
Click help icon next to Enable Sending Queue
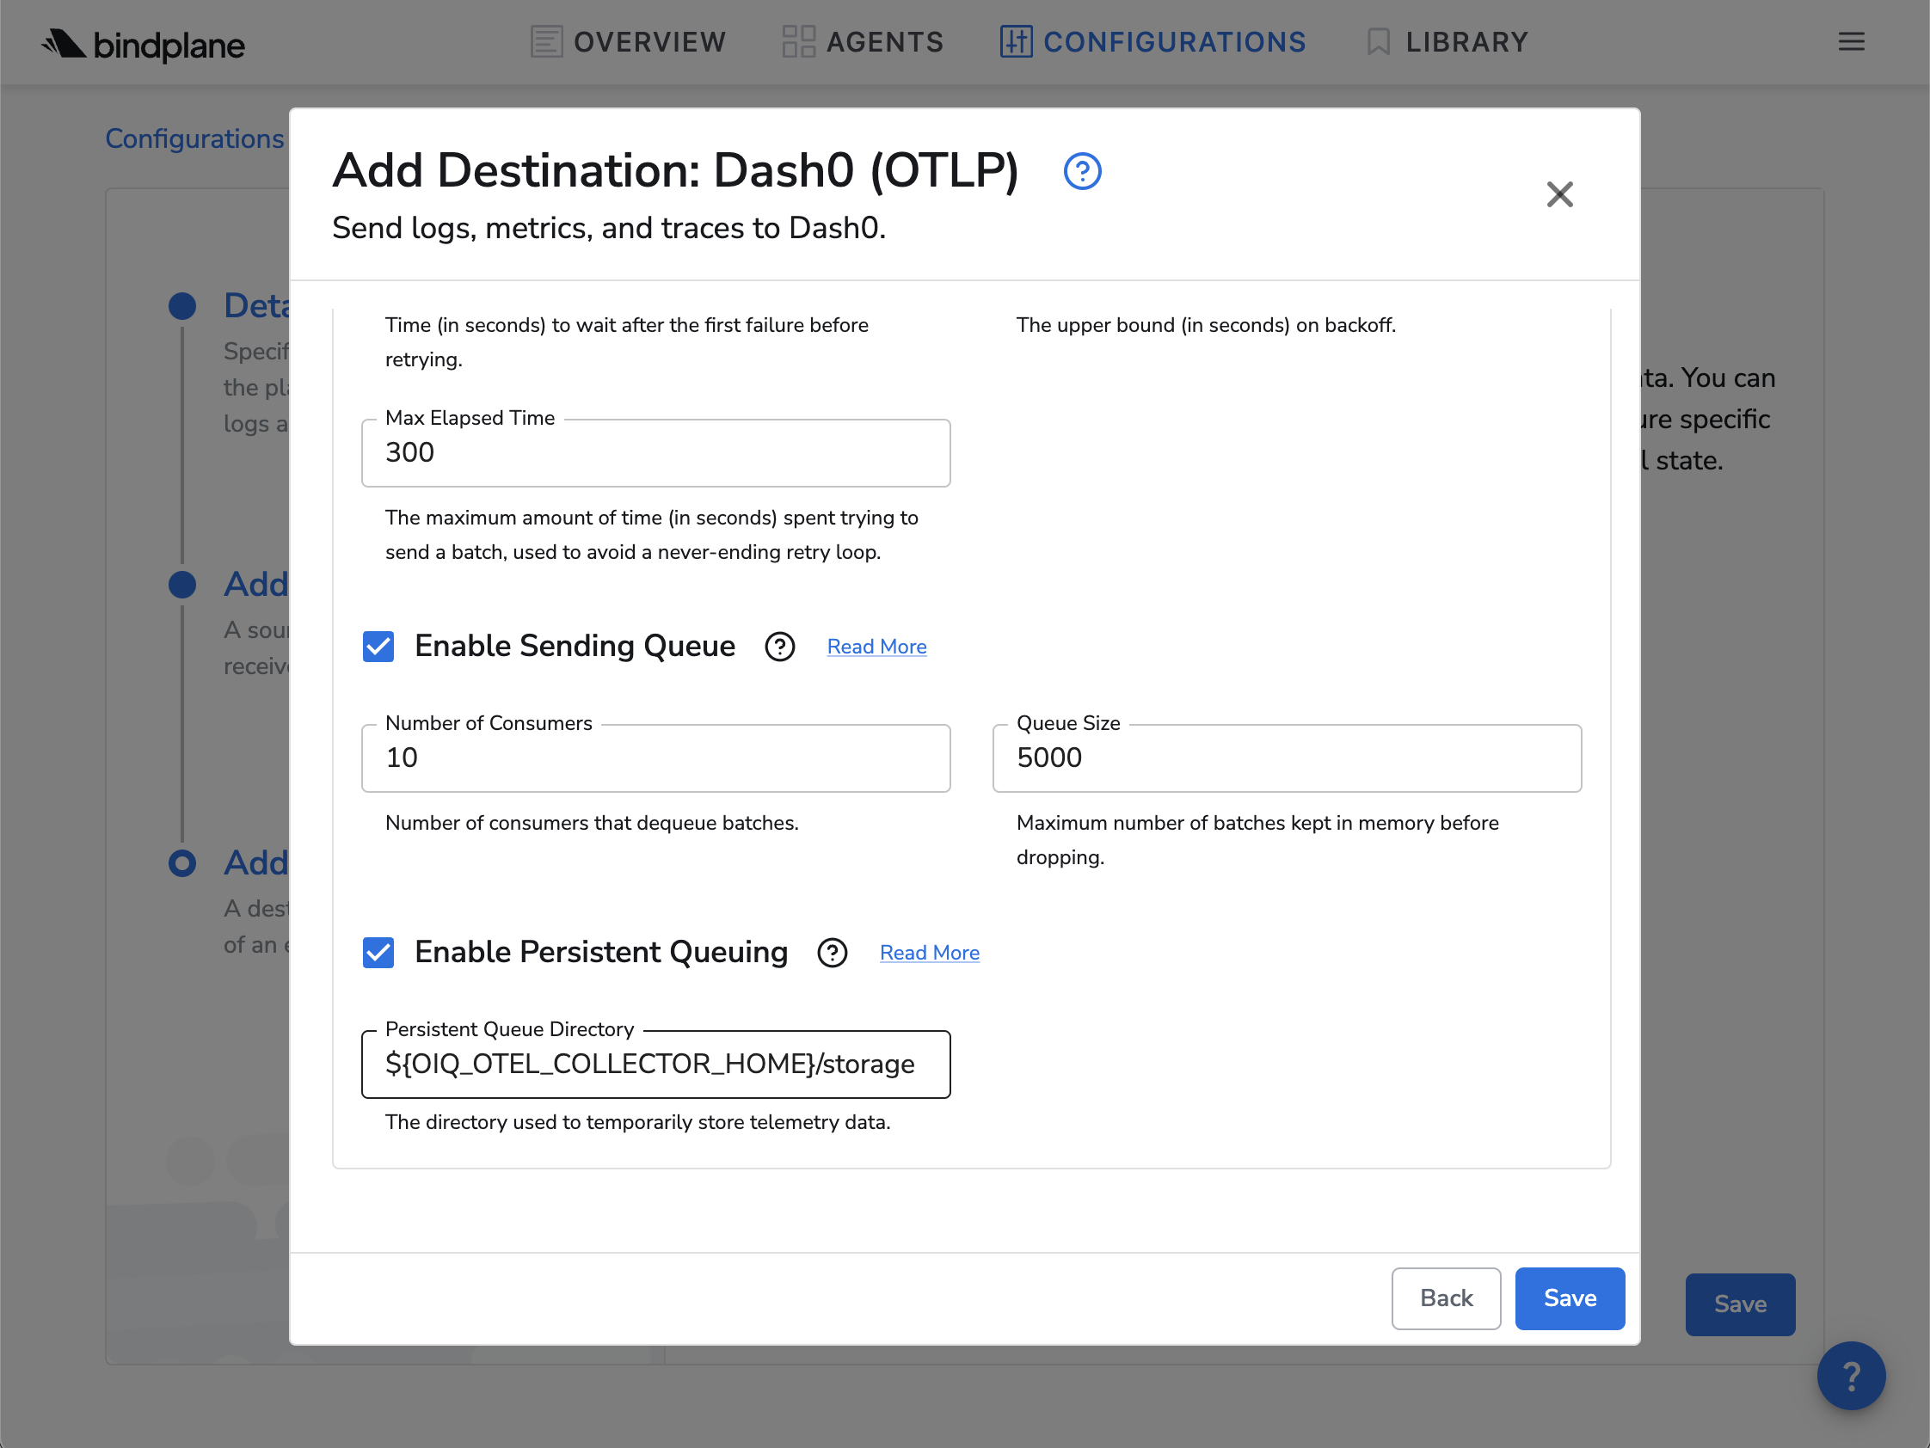coord(779,647)
